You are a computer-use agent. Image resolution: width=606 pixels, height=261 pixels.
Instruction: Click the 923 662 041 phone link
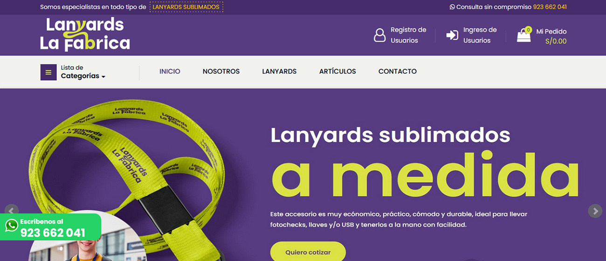click(550, 7)
